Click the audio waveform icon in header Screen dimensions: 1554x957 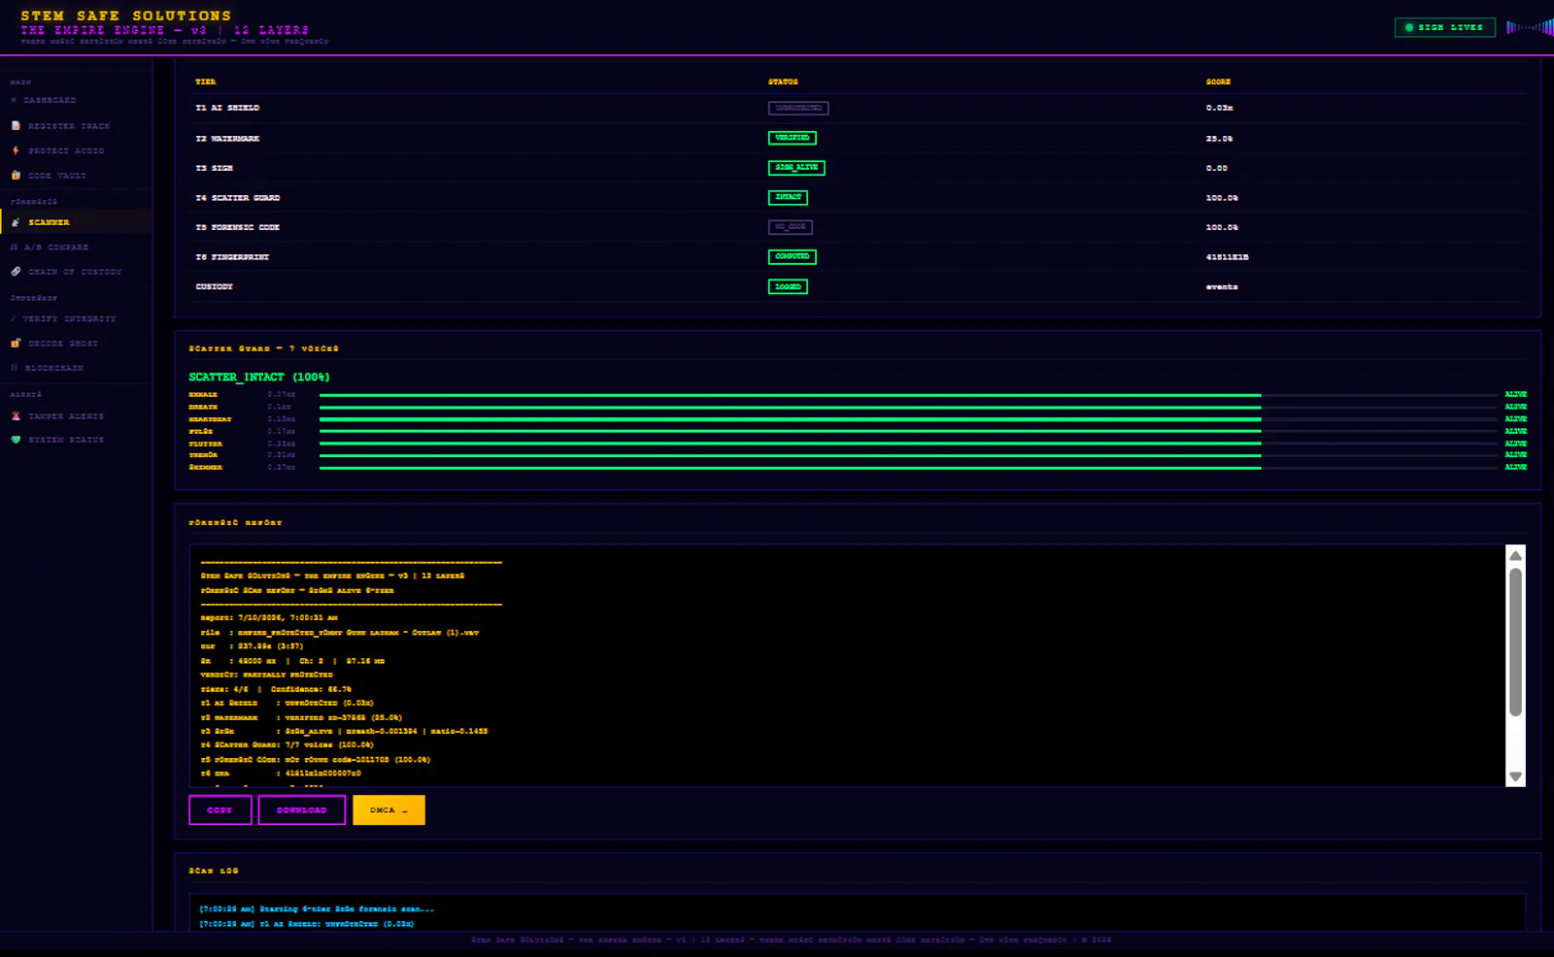[1530, 27]
